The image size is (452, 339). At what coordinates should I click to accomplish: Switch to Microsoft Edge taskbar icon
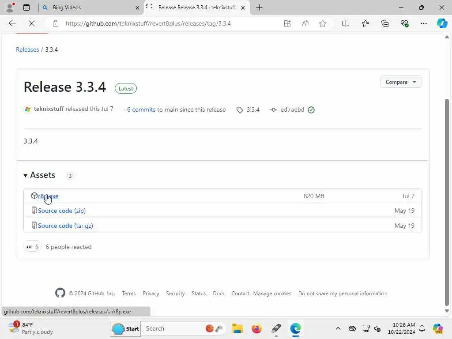tap(295, 328)
